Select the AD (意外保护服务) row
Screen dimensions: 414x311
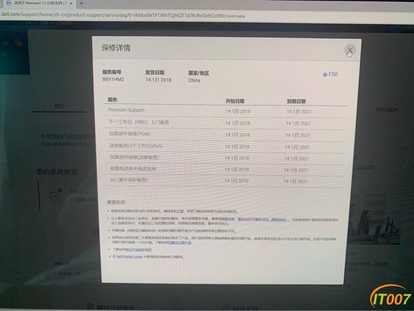pos(224,181)
